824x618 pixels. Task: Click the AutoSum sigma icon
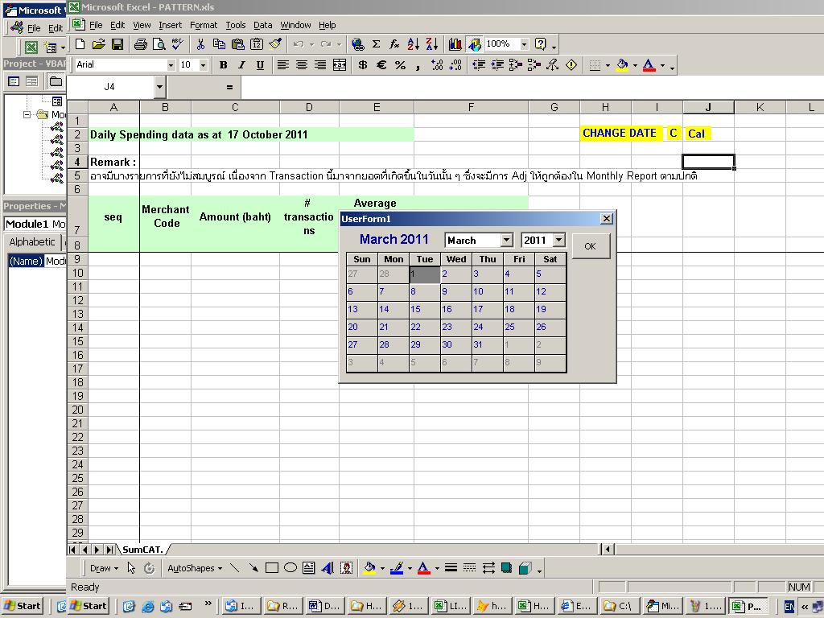tap(376, 44)
